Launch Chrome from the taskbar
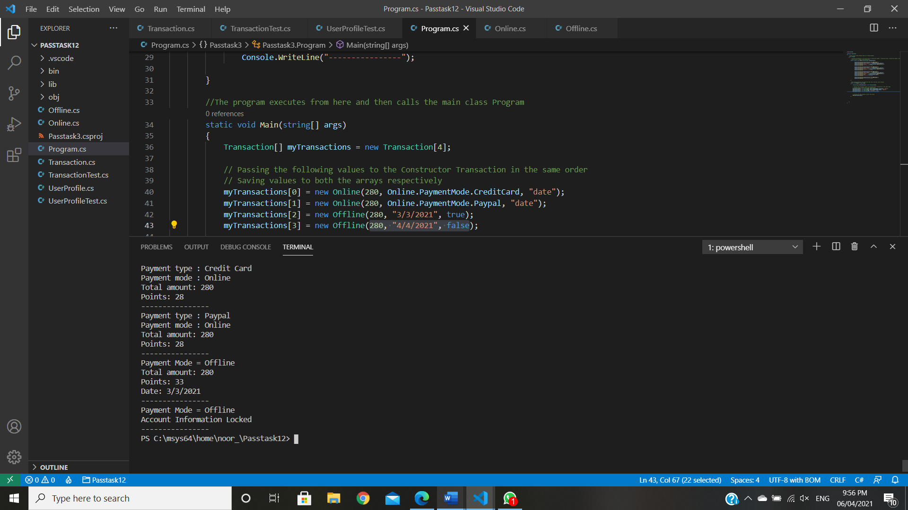Image resolution: width=908 pixels, height=510 pixels. point(363,498)
